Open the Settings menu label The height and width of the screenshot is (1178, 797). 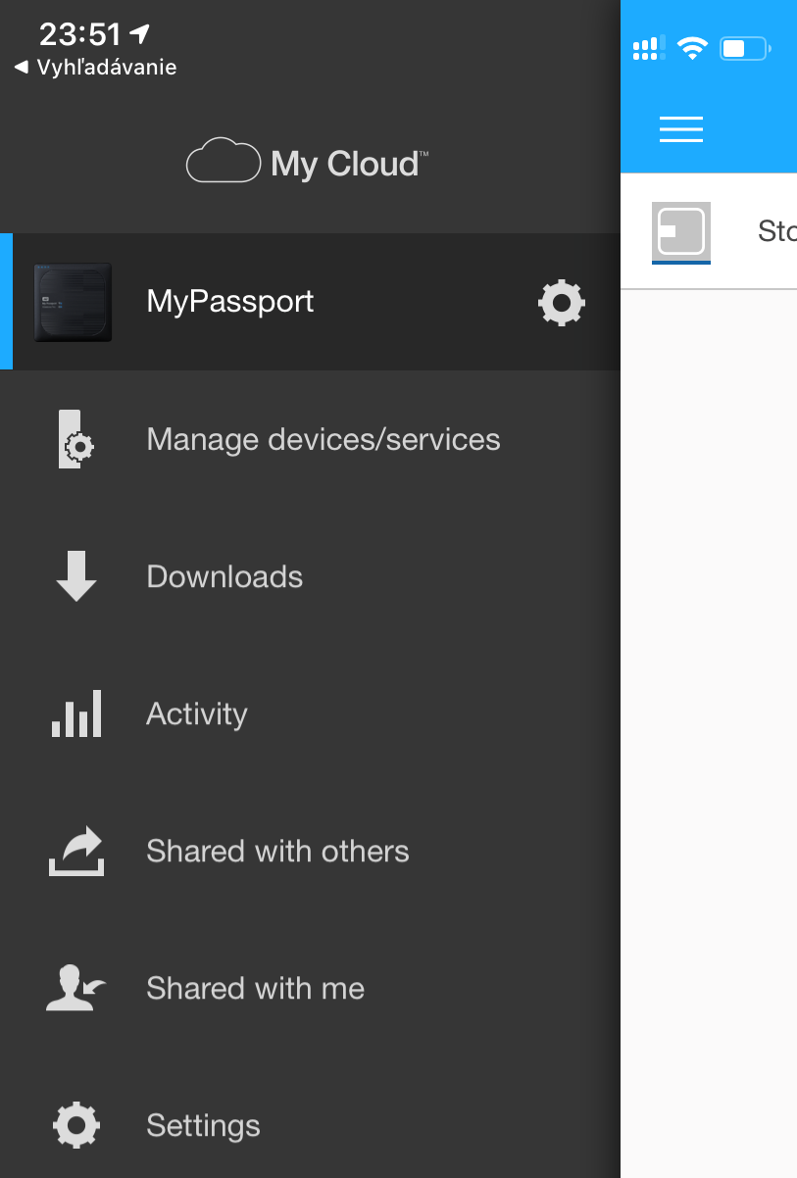(x=203, y=1125)
